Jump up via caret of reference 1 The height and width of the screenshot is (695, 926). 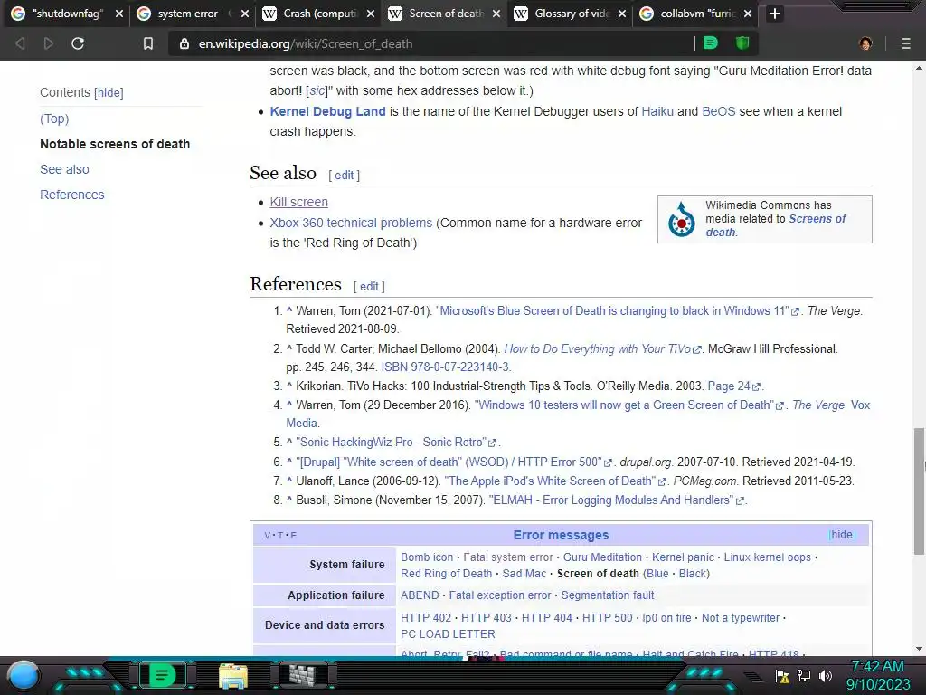tap(289, 310)
